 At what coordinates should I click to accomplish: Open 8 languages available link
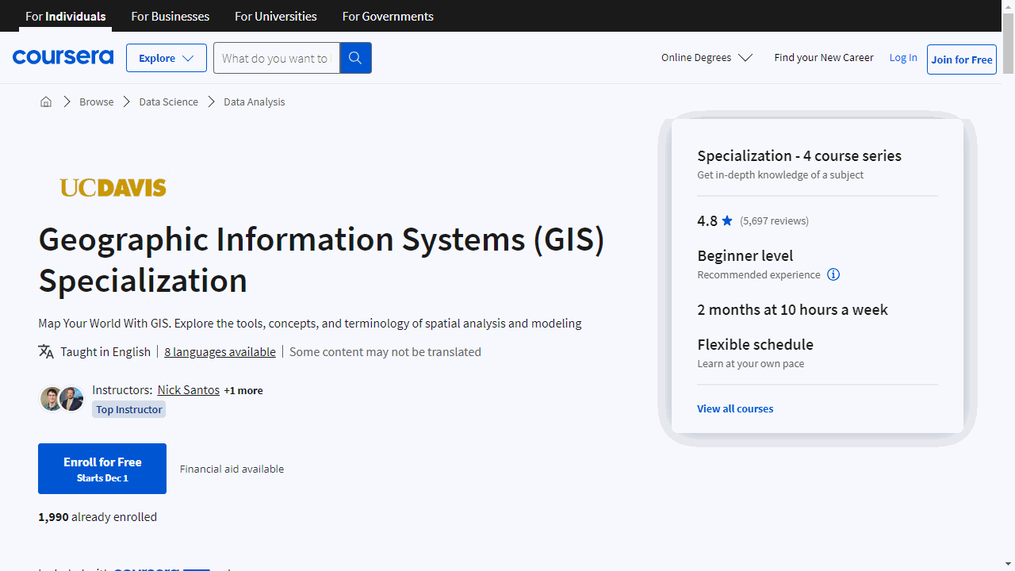pyautogui.click(x=220, y=351)
